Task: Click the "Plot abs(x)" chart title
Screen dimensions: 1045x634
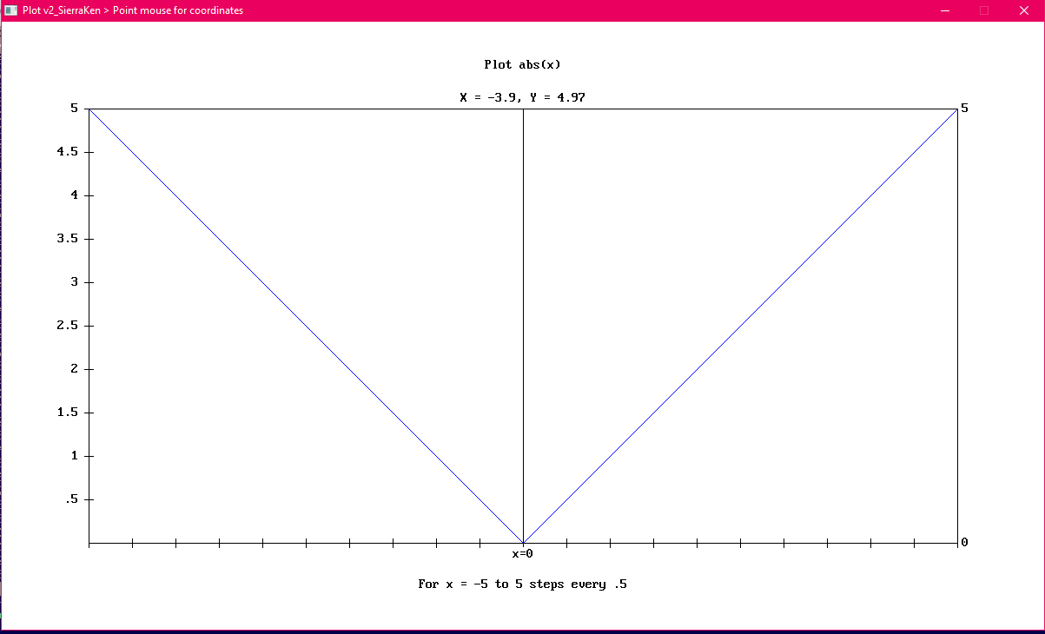Action: click(522, 65)
